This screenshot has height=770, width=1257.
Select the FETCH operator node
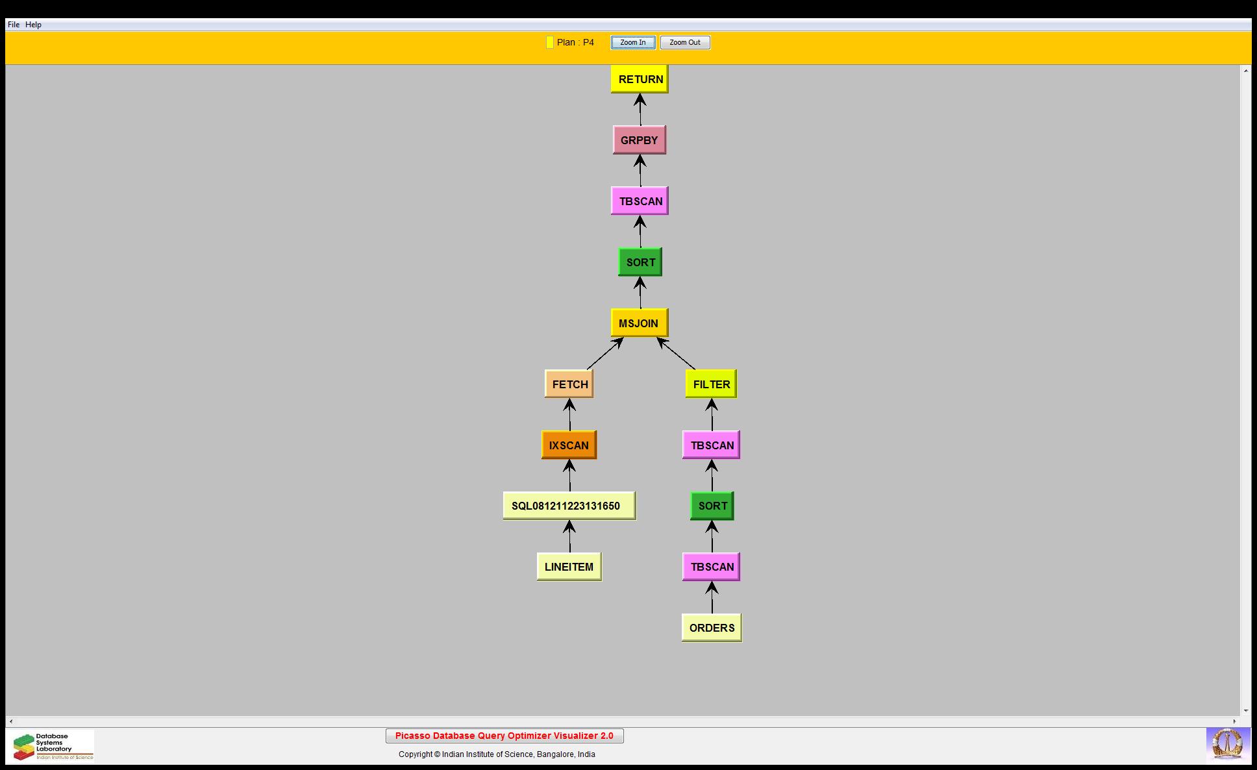pos(569,384)
